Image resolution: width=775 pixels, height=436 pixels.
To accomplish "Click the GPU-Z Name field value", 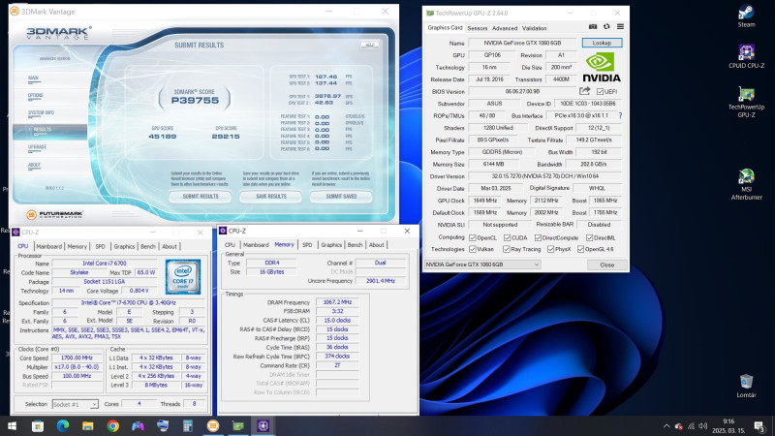I will pos(522,43).
